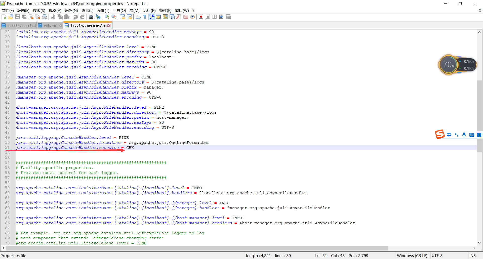Open the 视图(V) menu
This screenshot has width=483, height=259.
point(55,10)
